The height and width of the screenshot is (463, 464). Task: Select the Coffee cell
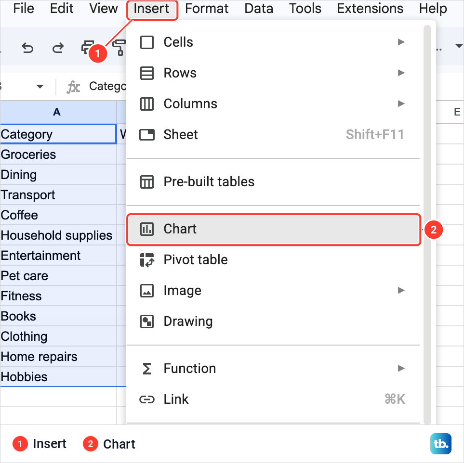pyautogui.click(x=58, y=215)
